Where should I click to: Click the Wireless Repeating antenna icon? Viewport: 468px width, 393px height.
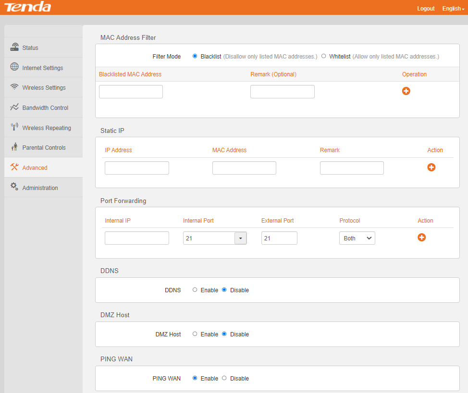[14, 127]
